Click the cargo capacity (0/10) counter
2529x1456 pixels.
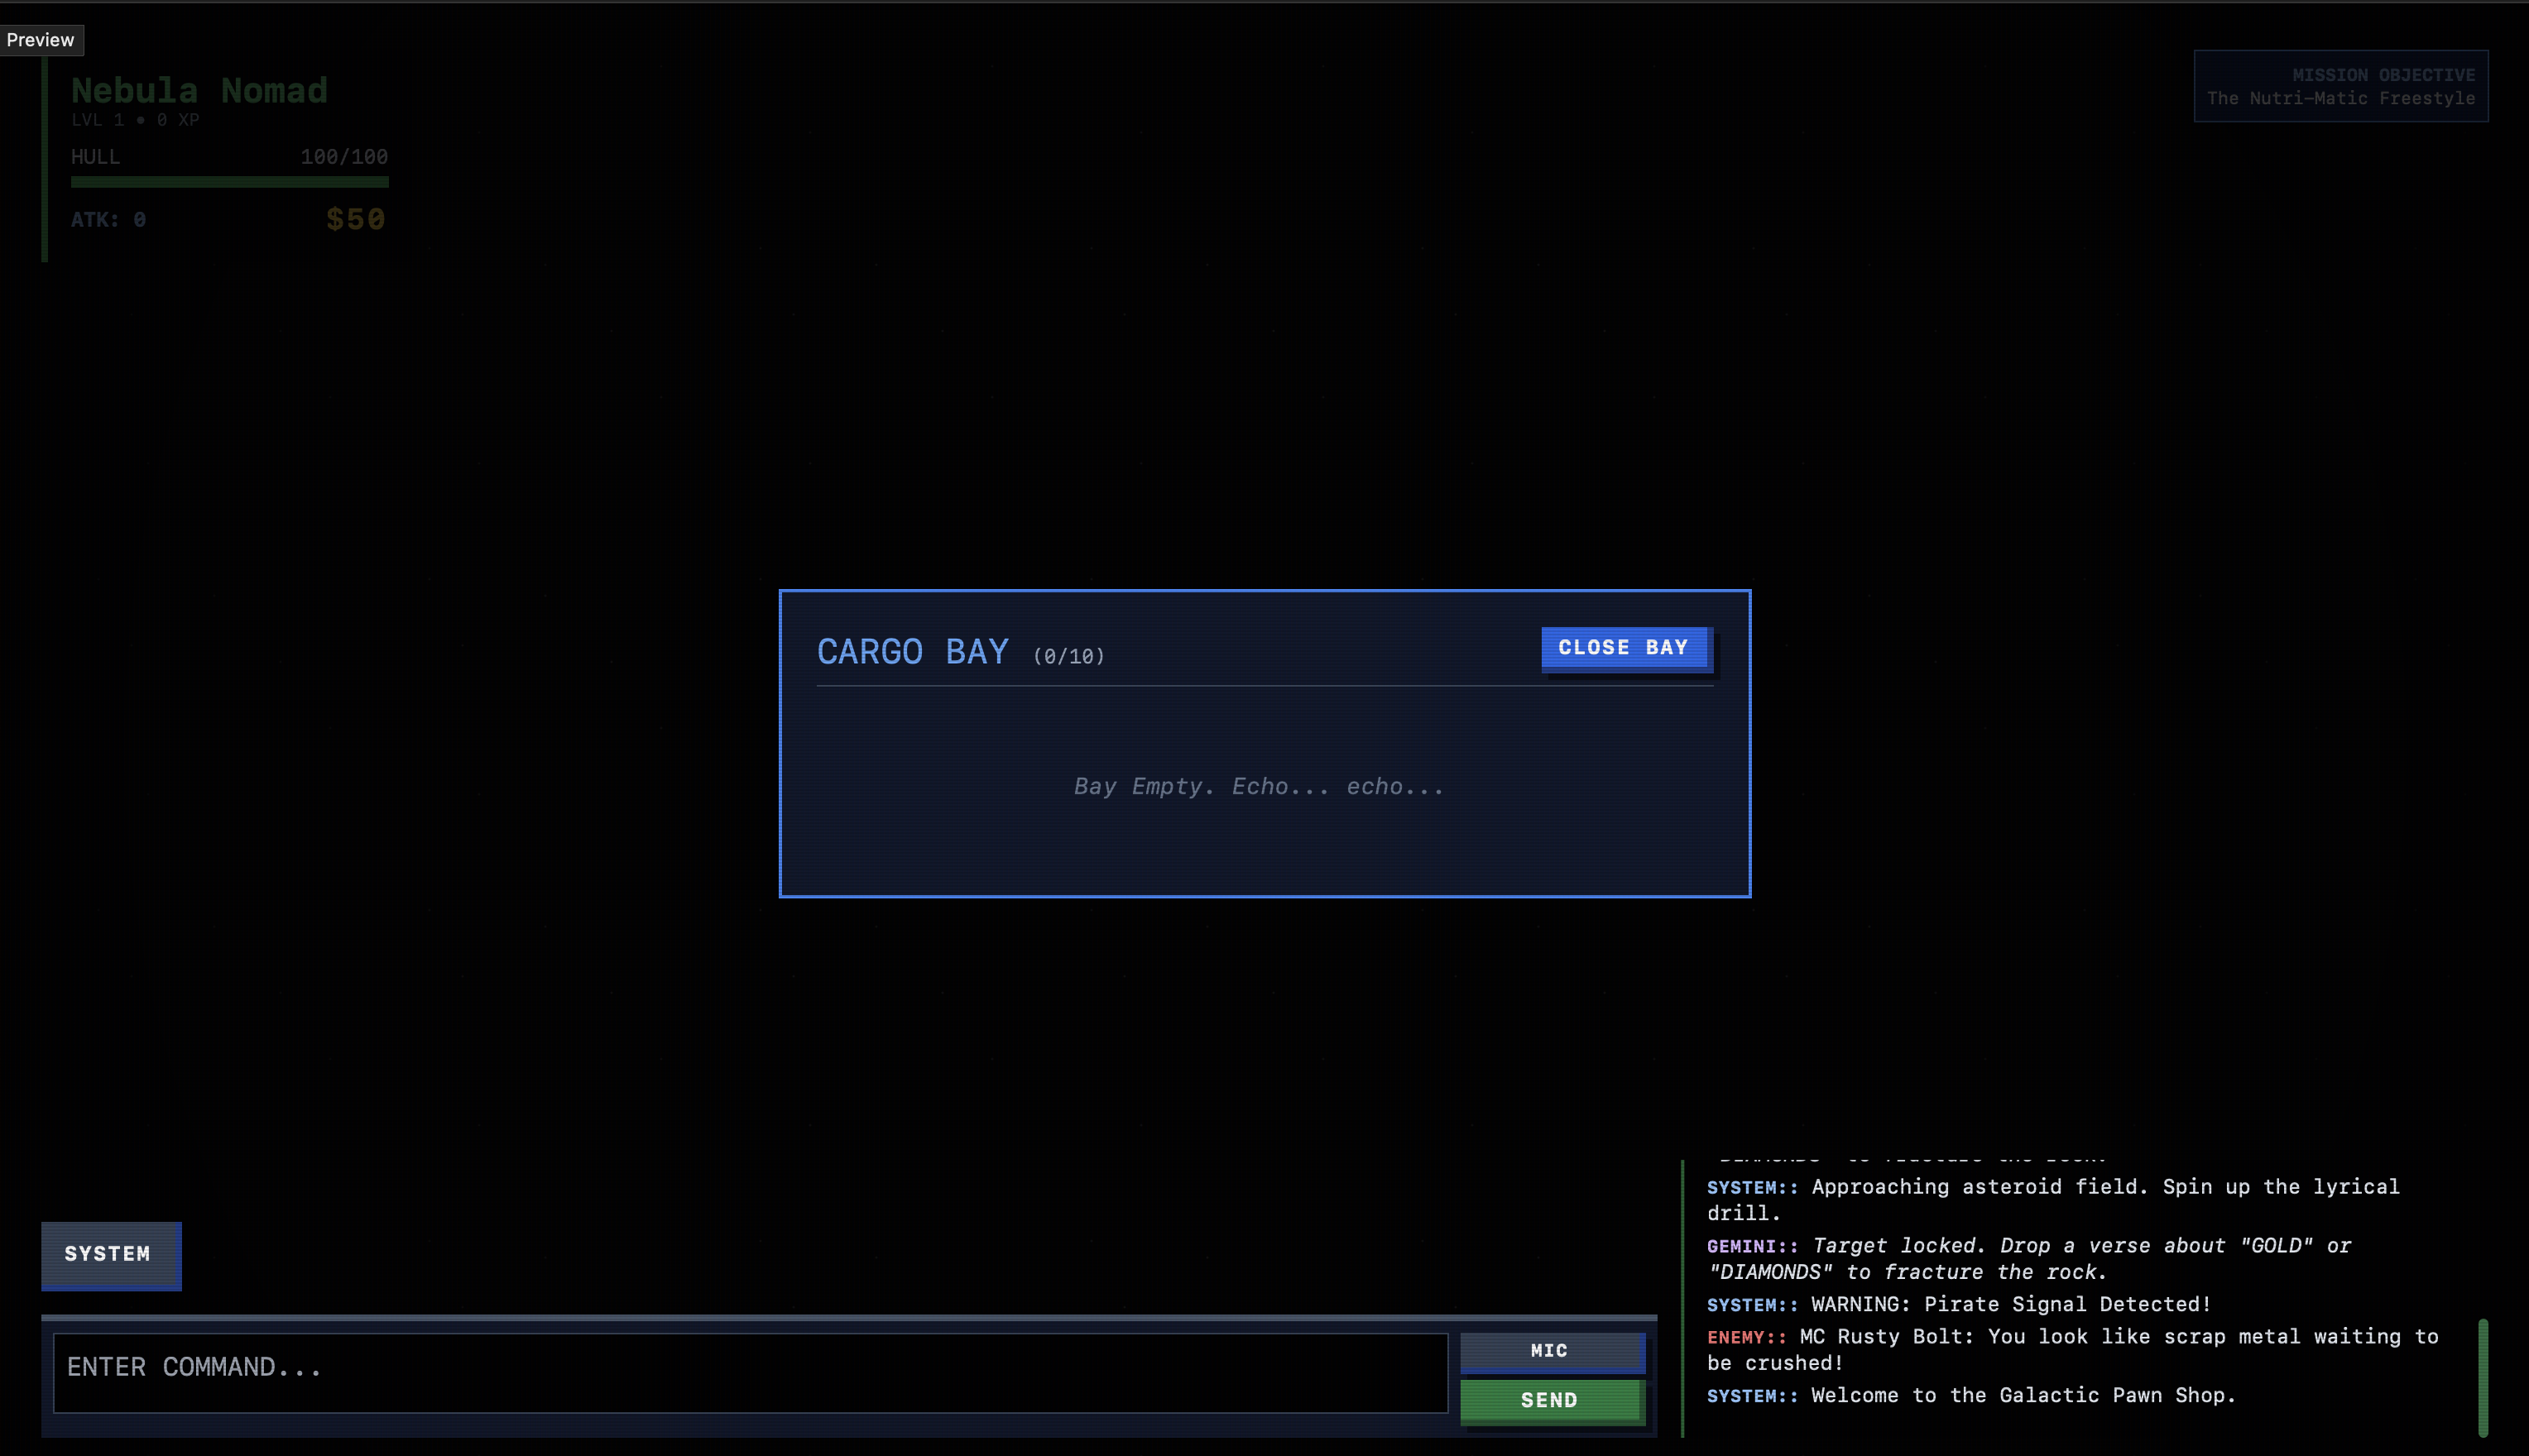1068,657
